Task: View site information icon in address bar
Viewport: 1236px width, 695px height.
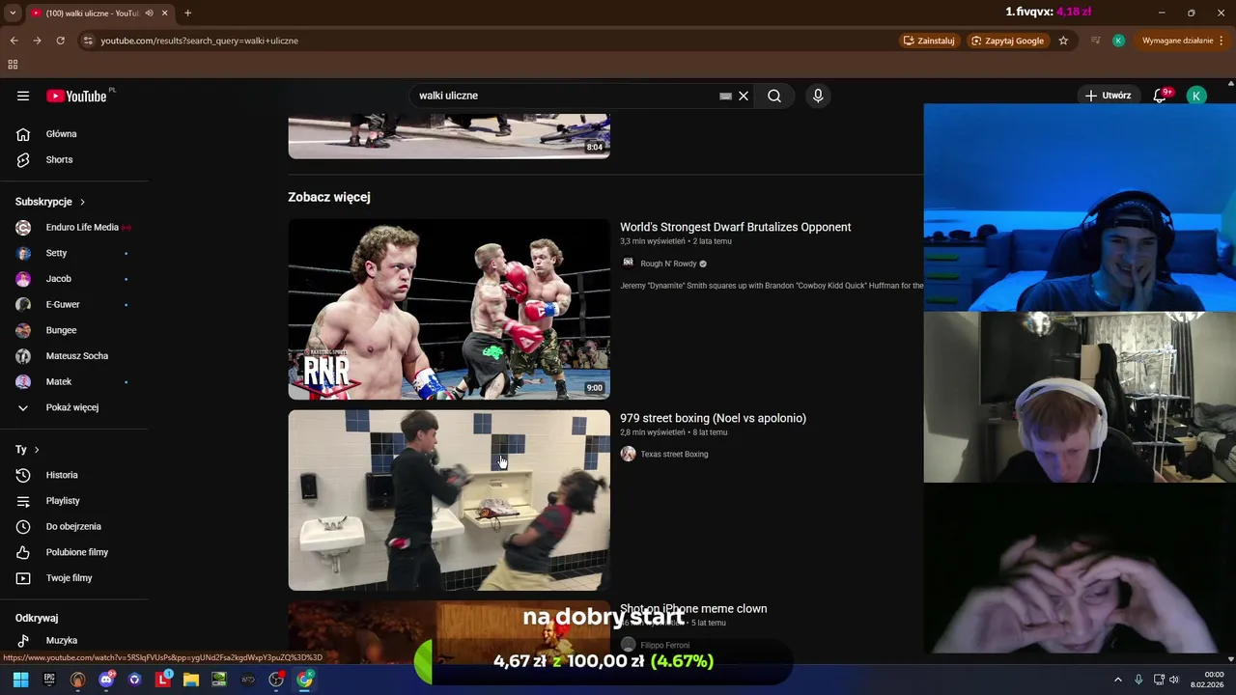Action: (88, 41)
